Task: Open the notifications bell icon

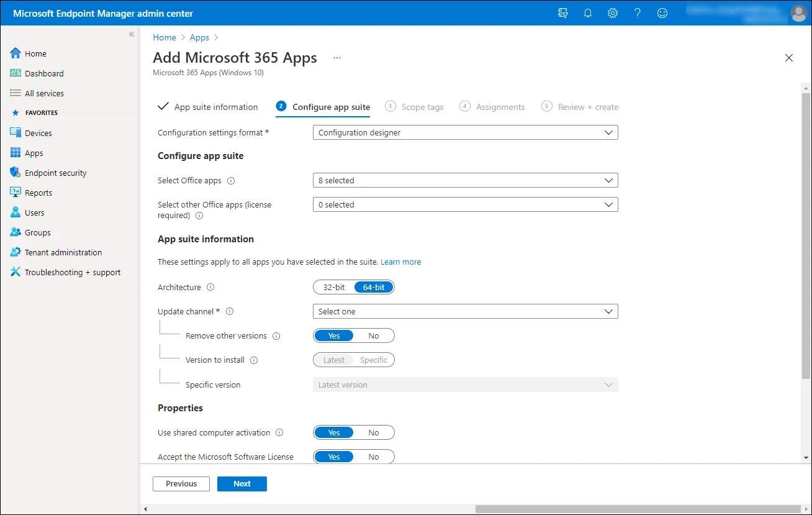Action: pos(588,13)
